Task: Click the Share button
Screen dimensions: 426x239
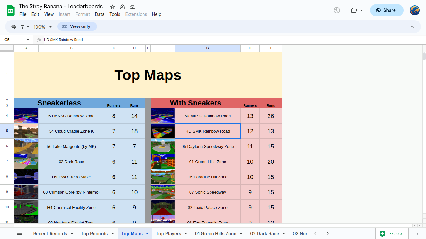Action: (x=386, y=10)
